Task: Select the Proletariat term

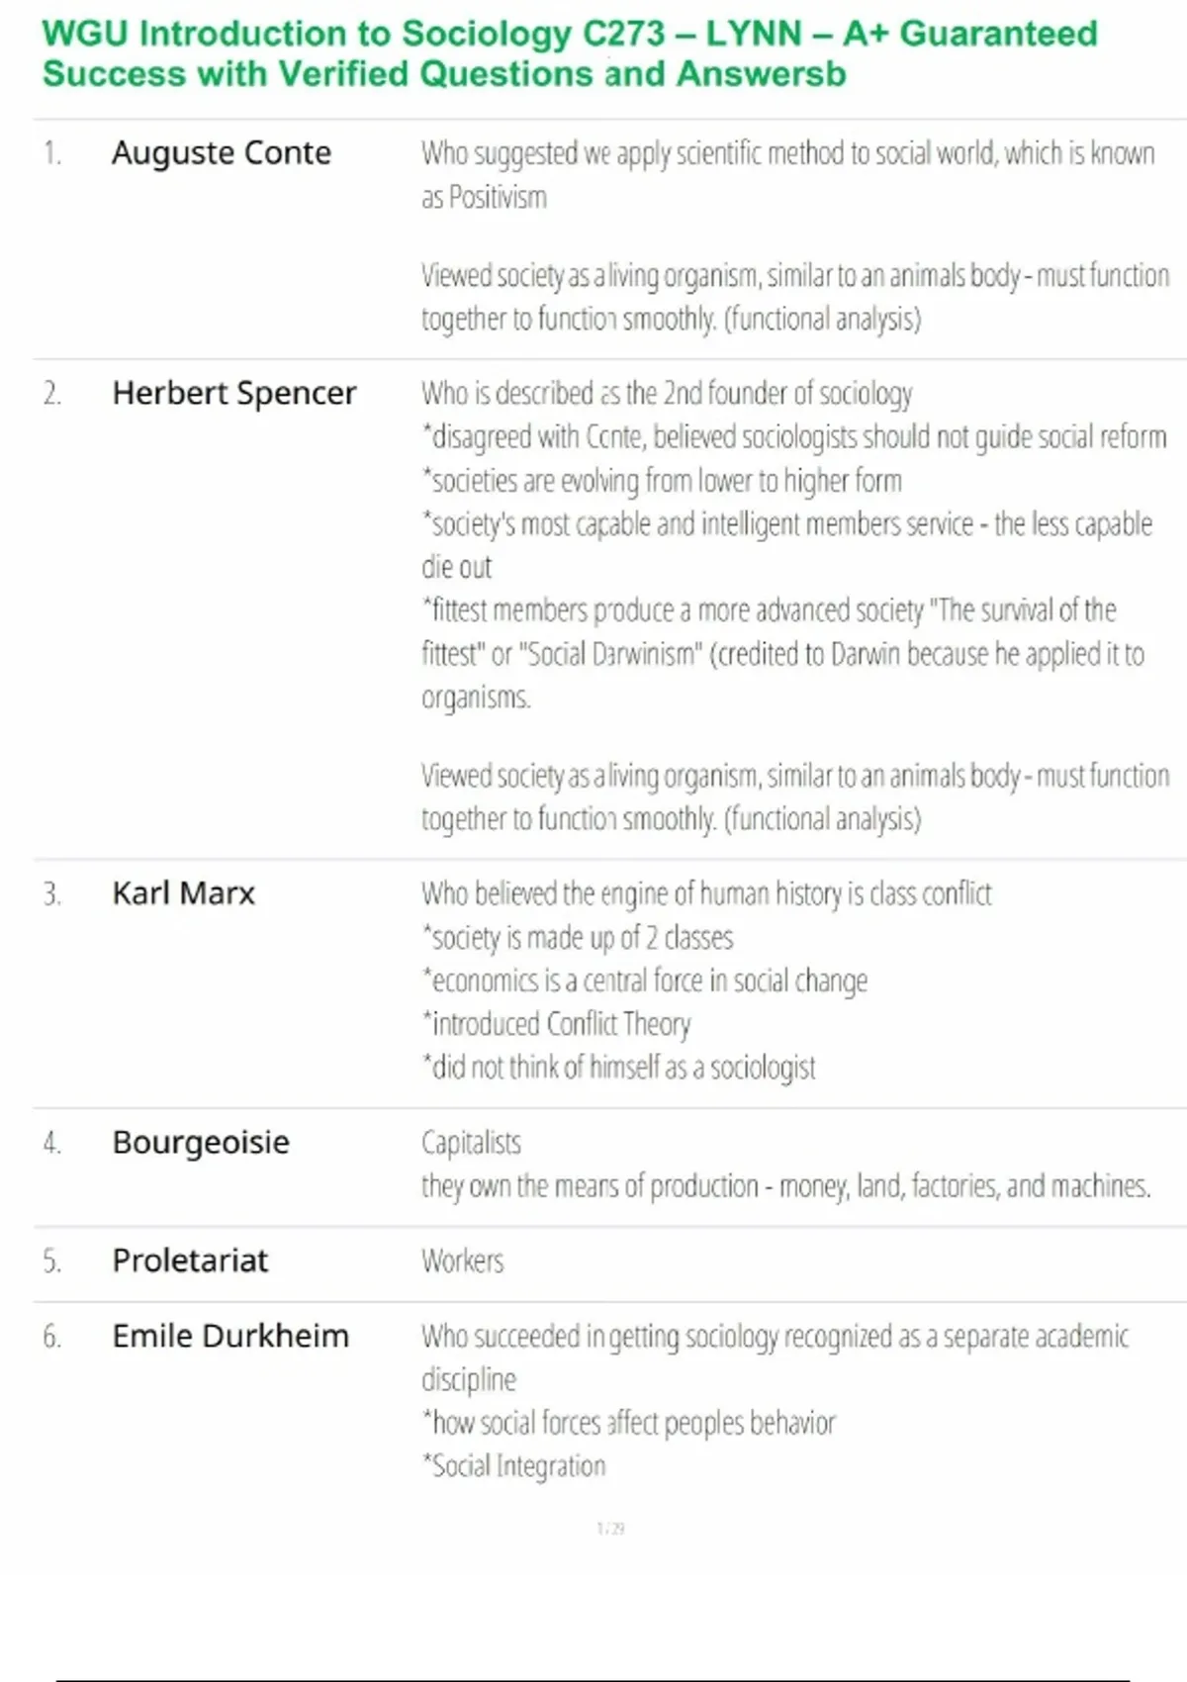Action: click(x=190, y=1261)
